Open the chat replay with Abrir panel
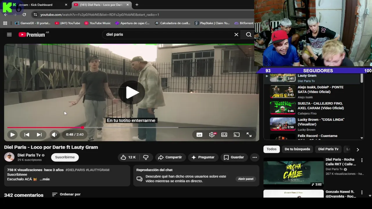372x209 pixels. (x=246, y=179)
